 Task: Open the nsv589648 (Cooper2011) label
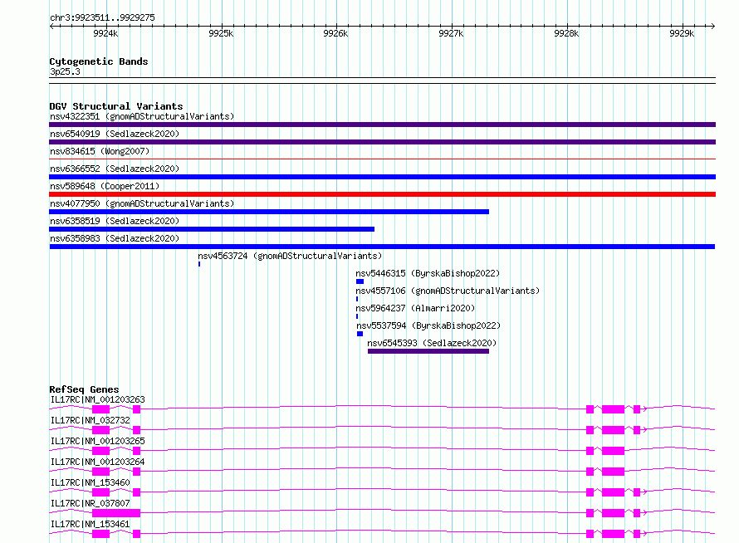point(105,186)
